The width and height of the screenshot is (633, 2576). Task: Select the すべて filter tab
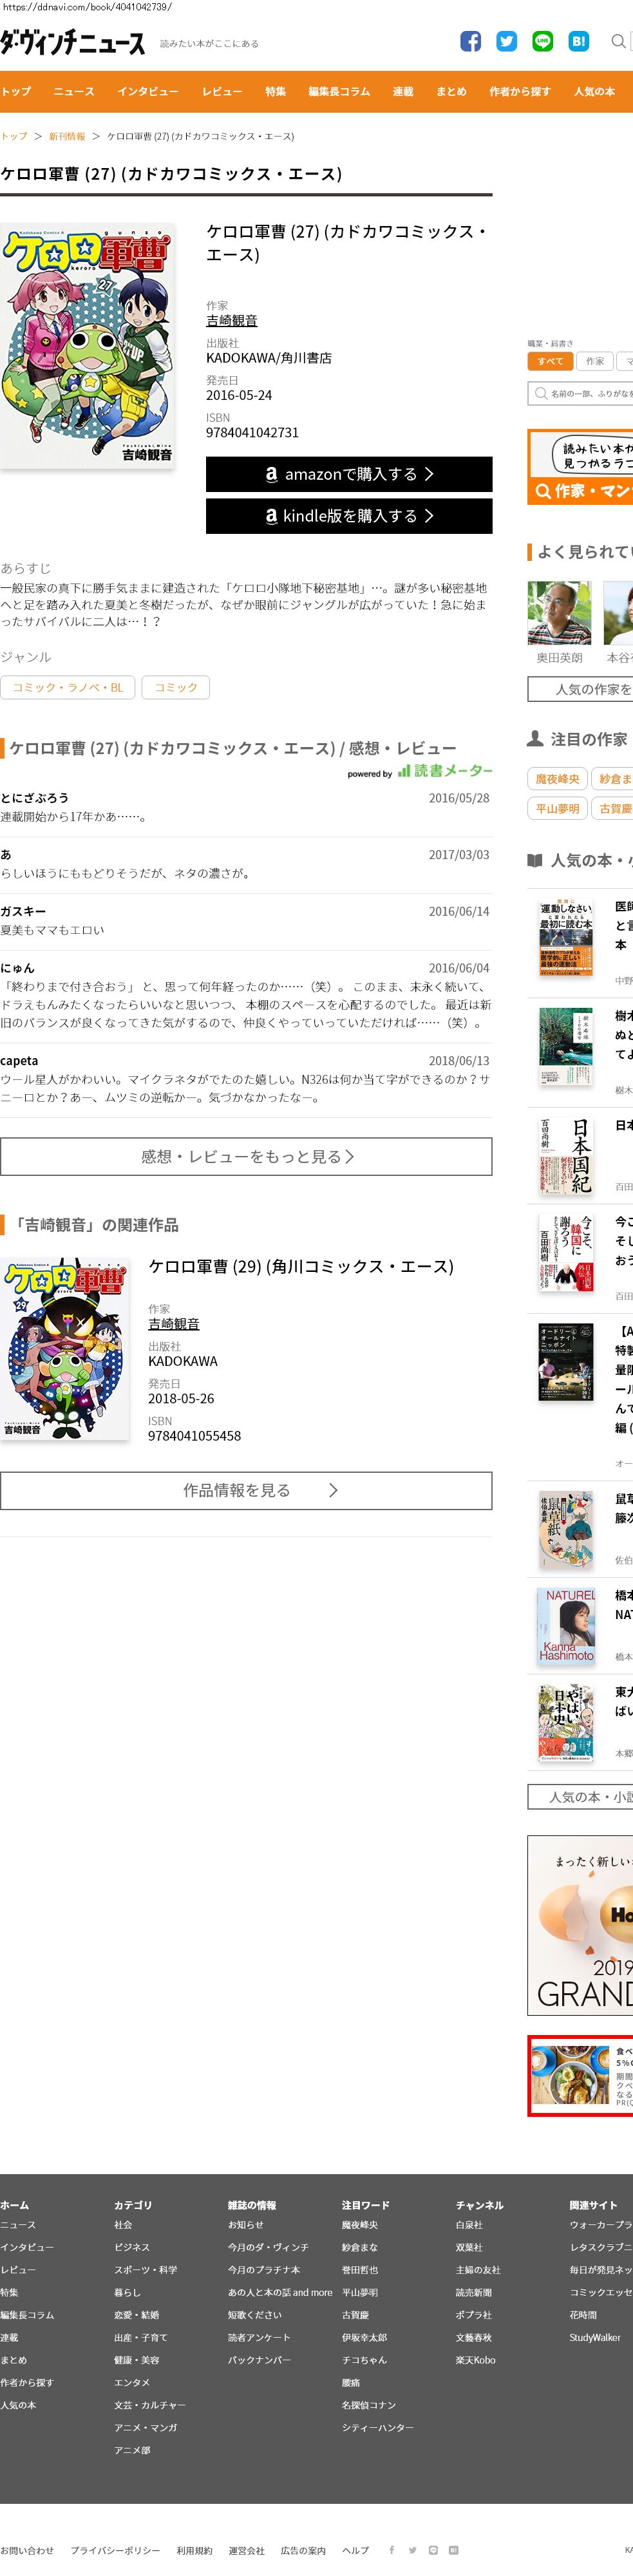[x=550, y=361]
